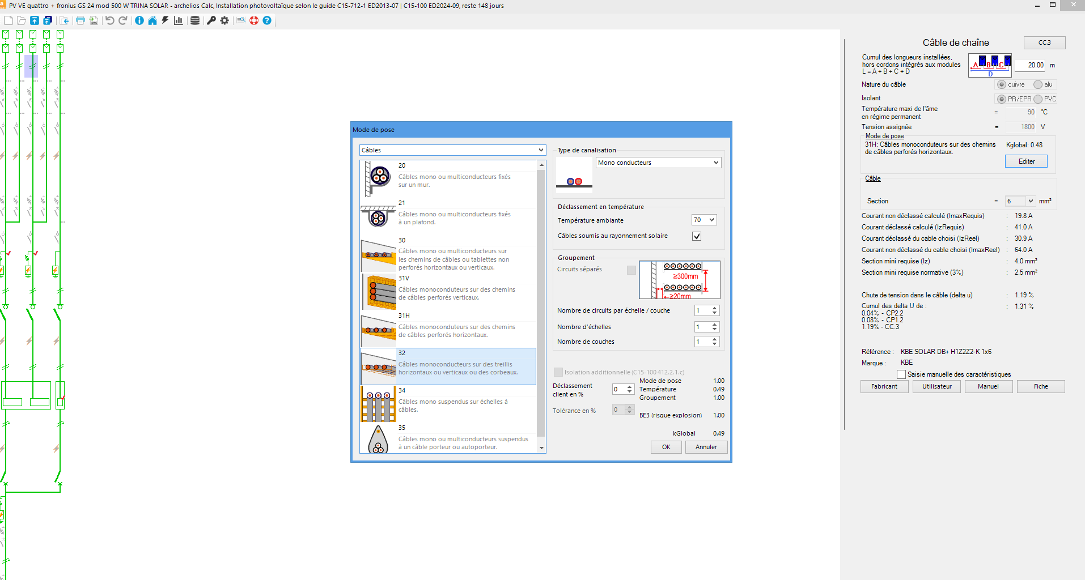
Task: Open Section 6 mm² dropdown
Action: point(1020,201)
